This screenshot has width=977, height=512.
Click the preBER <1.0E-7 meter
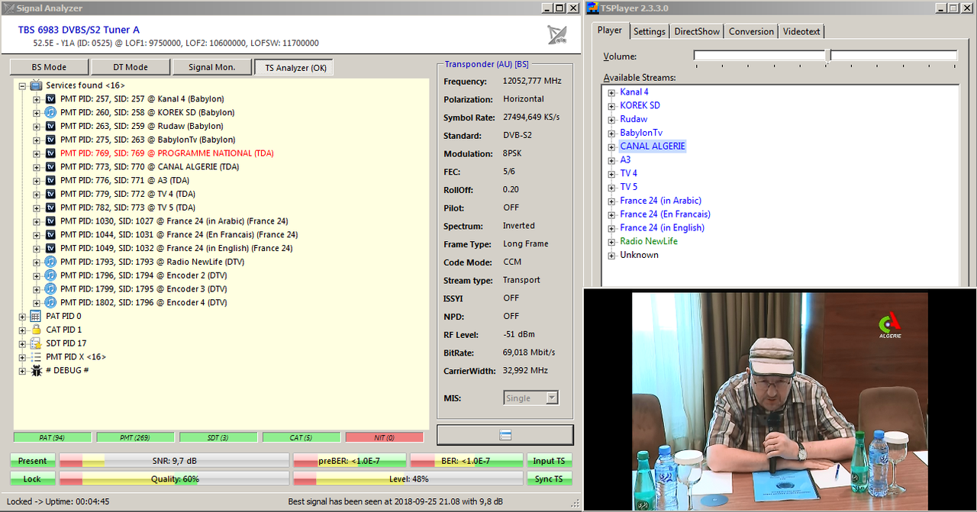pyautogui.click(x=350, y=461)
